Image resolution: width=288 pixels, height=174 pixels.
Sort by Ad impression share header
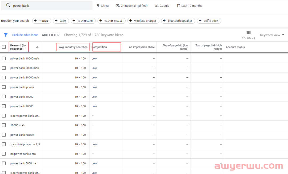142,47
